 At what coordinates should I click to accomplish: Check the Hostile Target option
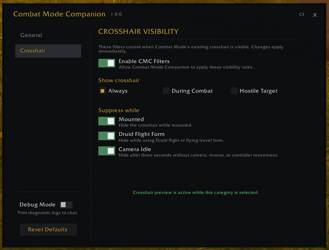pos(234,91)
